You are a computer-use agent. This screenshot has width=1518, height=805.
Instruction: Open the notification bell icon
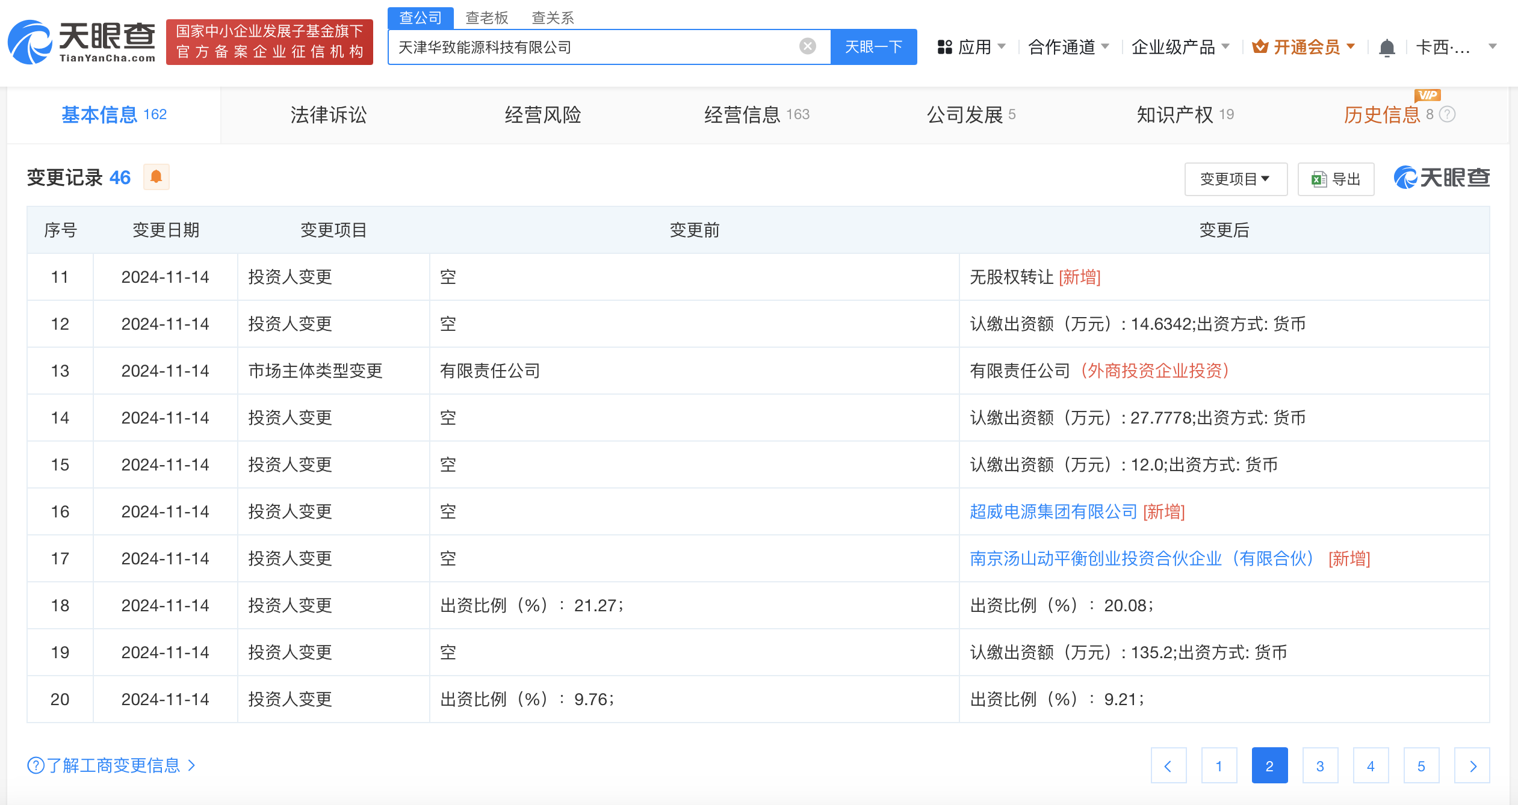pos(1387,47)
